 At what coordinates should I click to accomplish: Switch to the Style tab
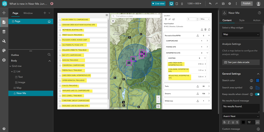pyautogui.click(x=242, y=20)
